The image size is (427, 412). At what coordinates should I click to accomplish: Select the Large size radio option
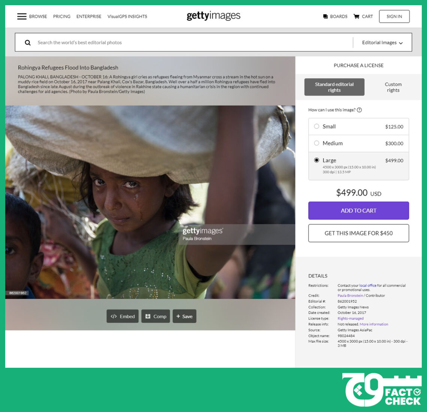tap(317, 160)
